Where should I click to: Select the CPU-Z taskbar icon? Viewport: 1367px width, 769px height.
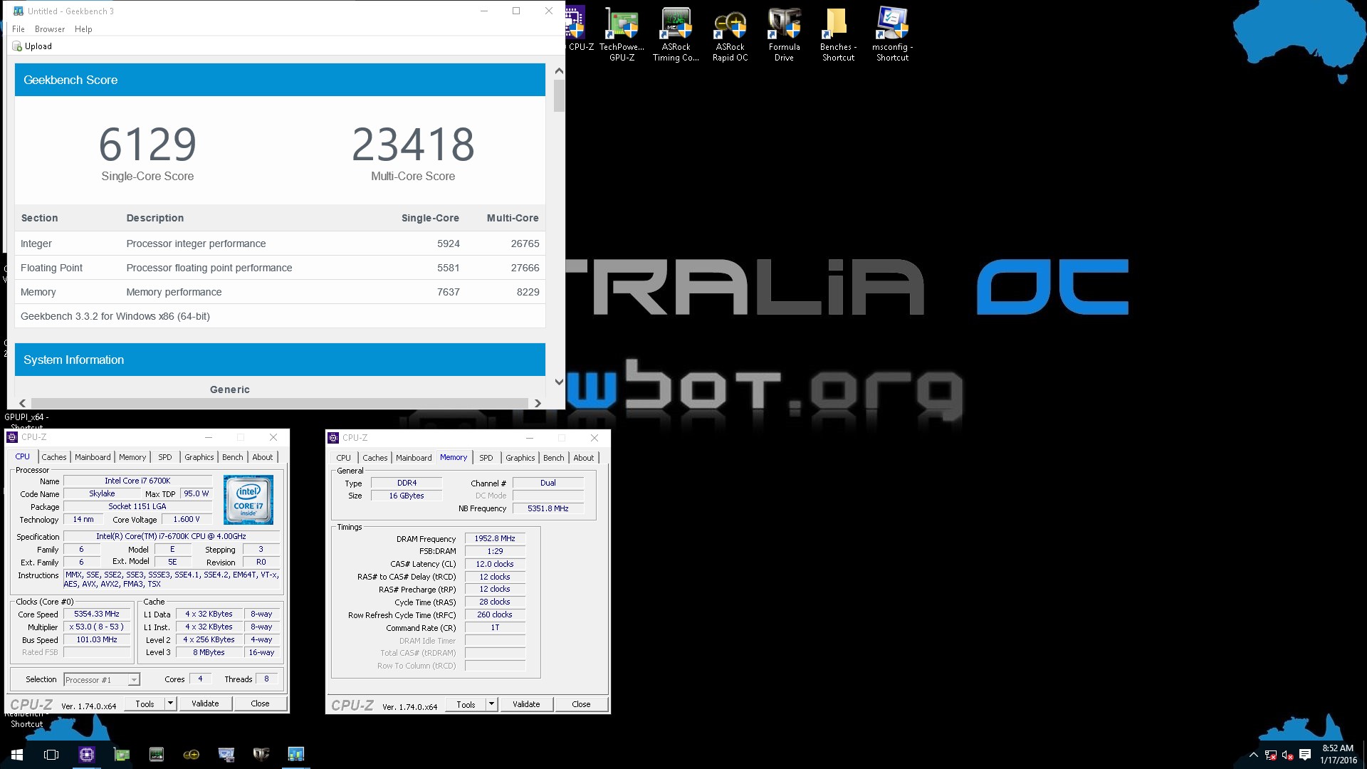pos(87,754)
